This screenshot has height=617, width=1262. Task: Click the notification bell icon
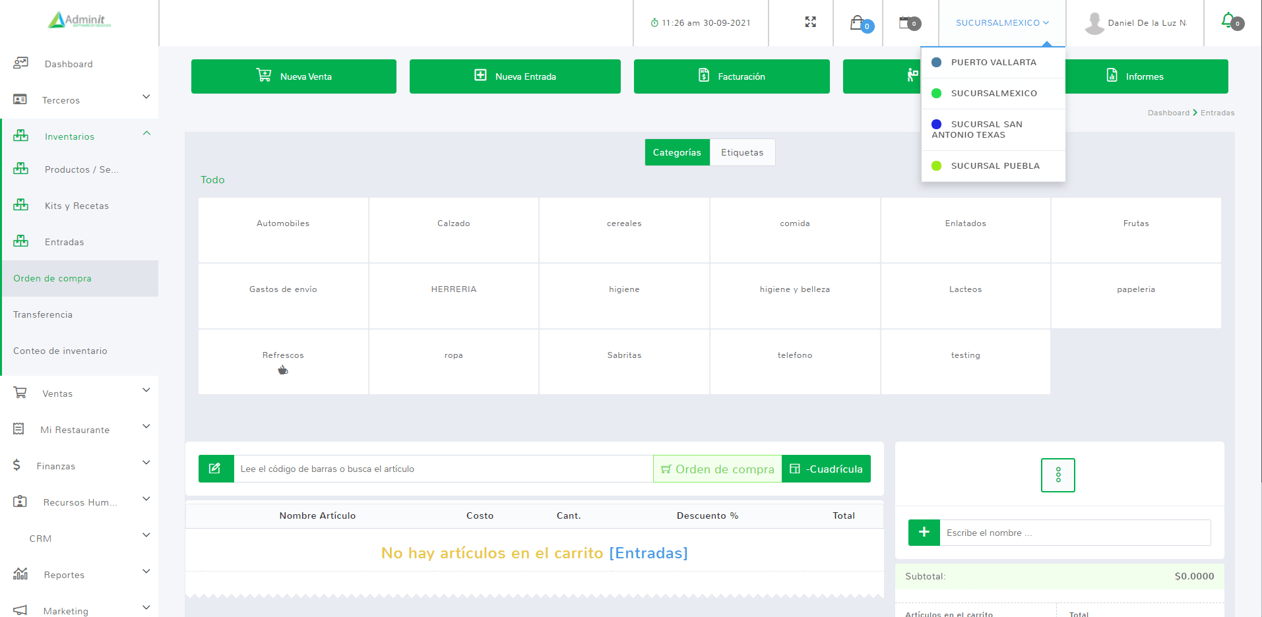coord(1228,21)
